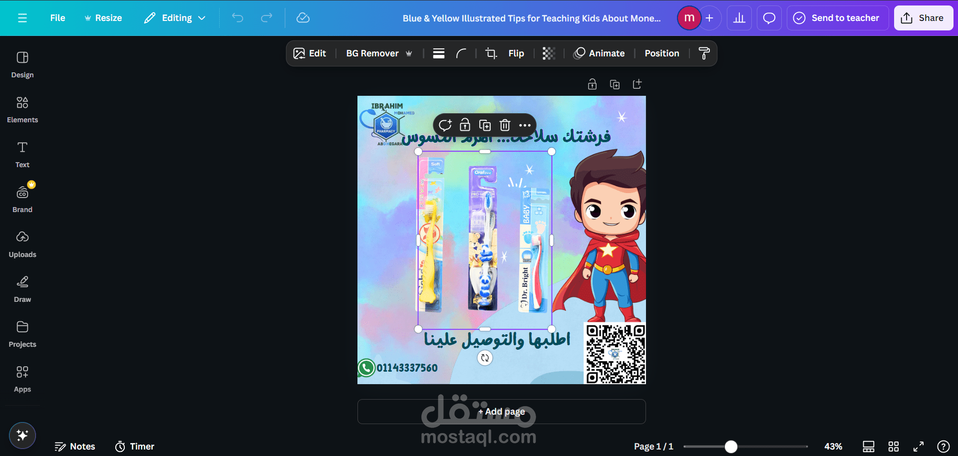
Task: Open the analytics chart icon
Action: click(x=739, y=18)
